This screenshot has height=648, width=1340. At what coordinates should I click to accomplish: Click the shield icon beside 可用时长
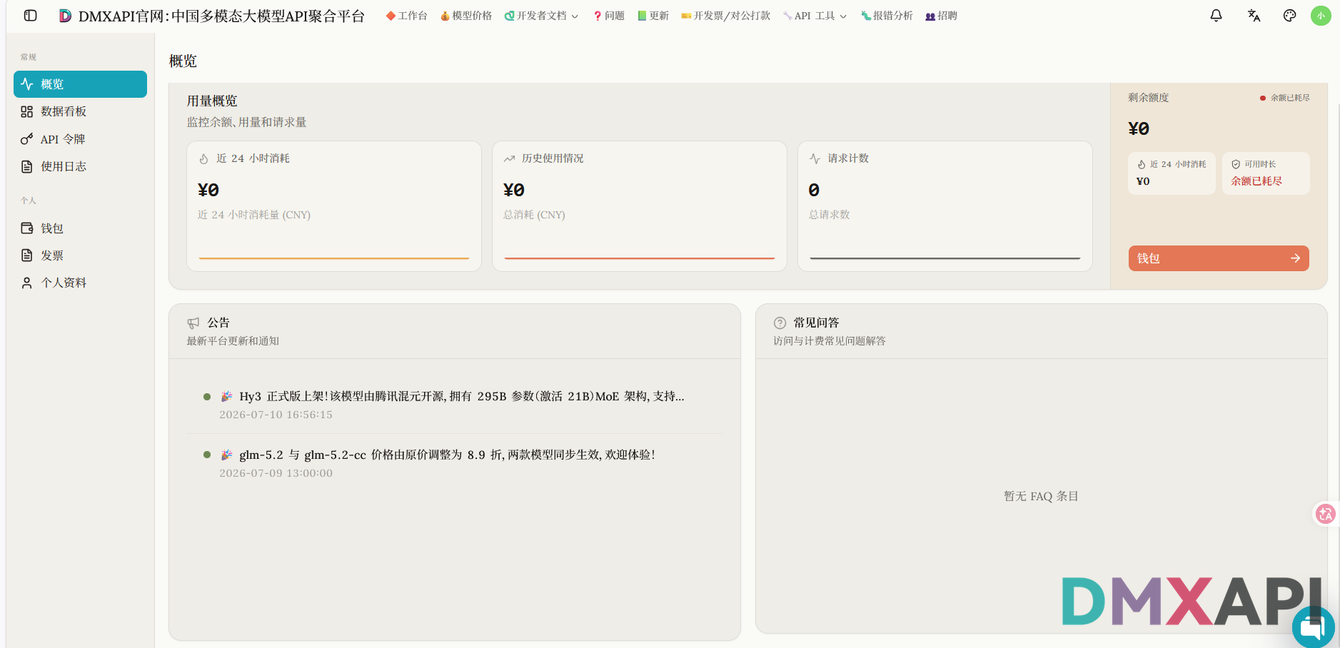point(1236,164)
